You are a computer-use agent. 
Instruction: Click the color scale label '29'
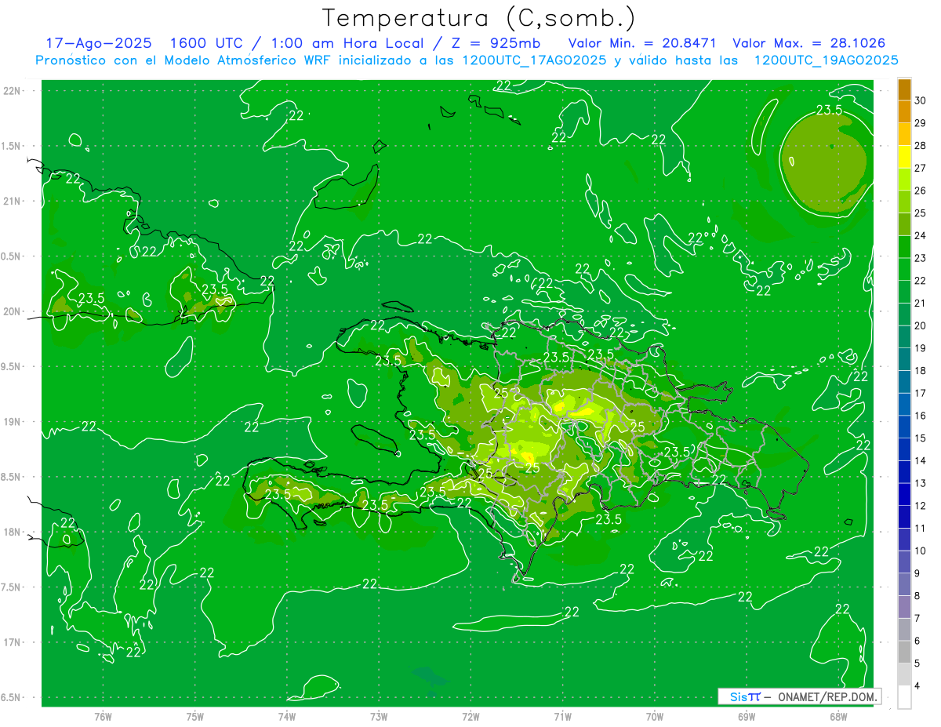[921, 123]
